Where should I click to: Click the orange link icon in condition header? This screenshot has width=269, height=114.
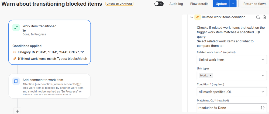[198, 17]
